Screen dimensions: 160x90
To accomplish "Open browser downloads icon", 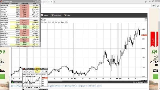I will point(158,6).
